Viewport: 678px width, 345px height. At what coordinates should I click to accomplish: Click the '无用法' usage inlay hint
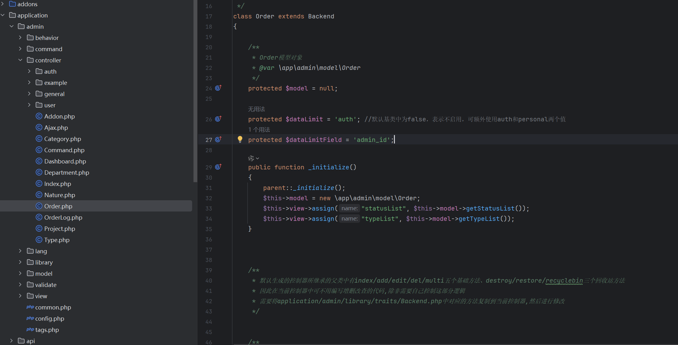[256, 109]
